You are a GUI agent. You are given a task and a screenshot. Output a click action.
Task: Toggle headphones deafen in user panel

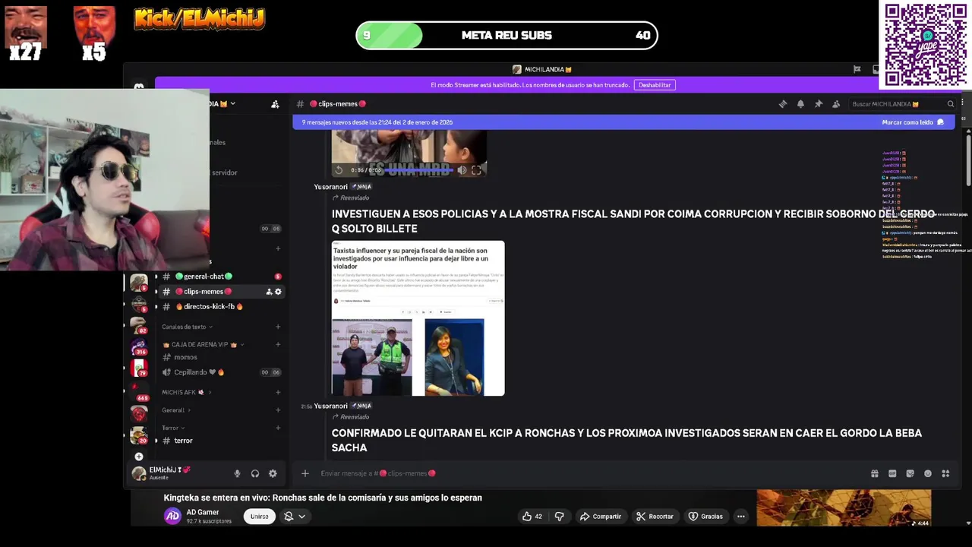tap(255, 473)
